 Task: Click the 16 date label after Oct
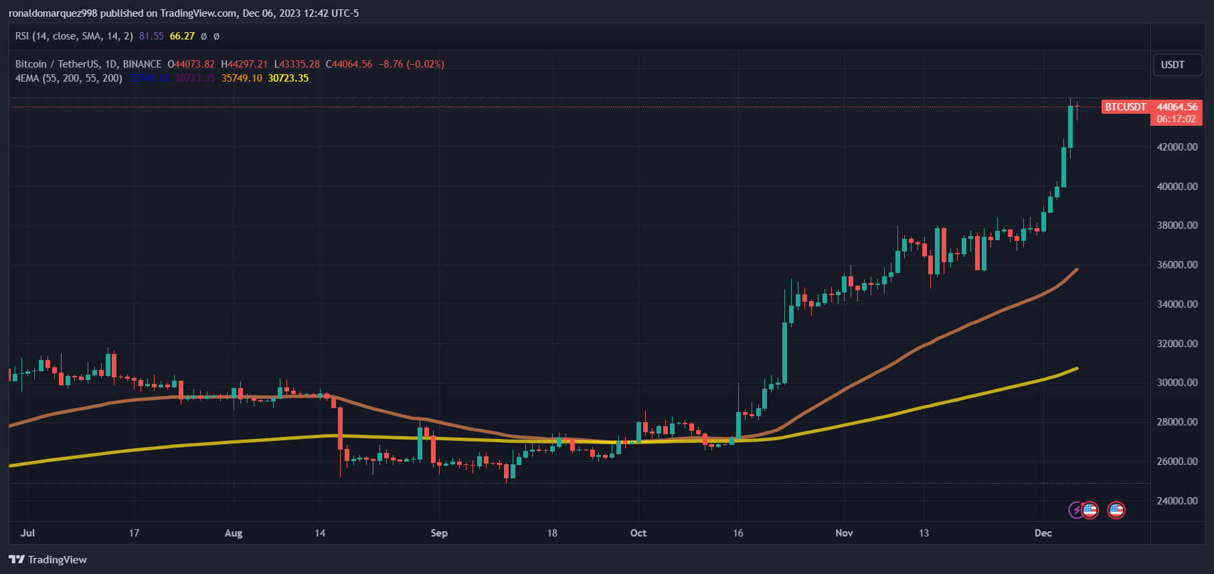[738, 533]
